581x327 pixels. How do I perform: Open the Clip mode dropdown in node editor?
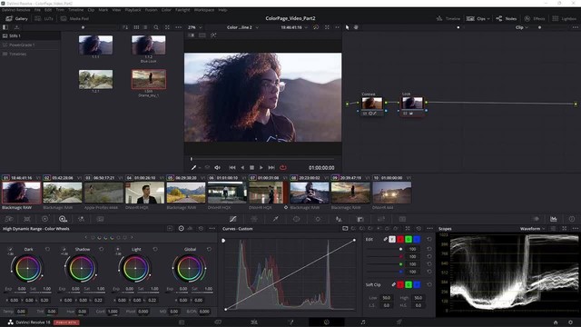click(x=522, y=27)
